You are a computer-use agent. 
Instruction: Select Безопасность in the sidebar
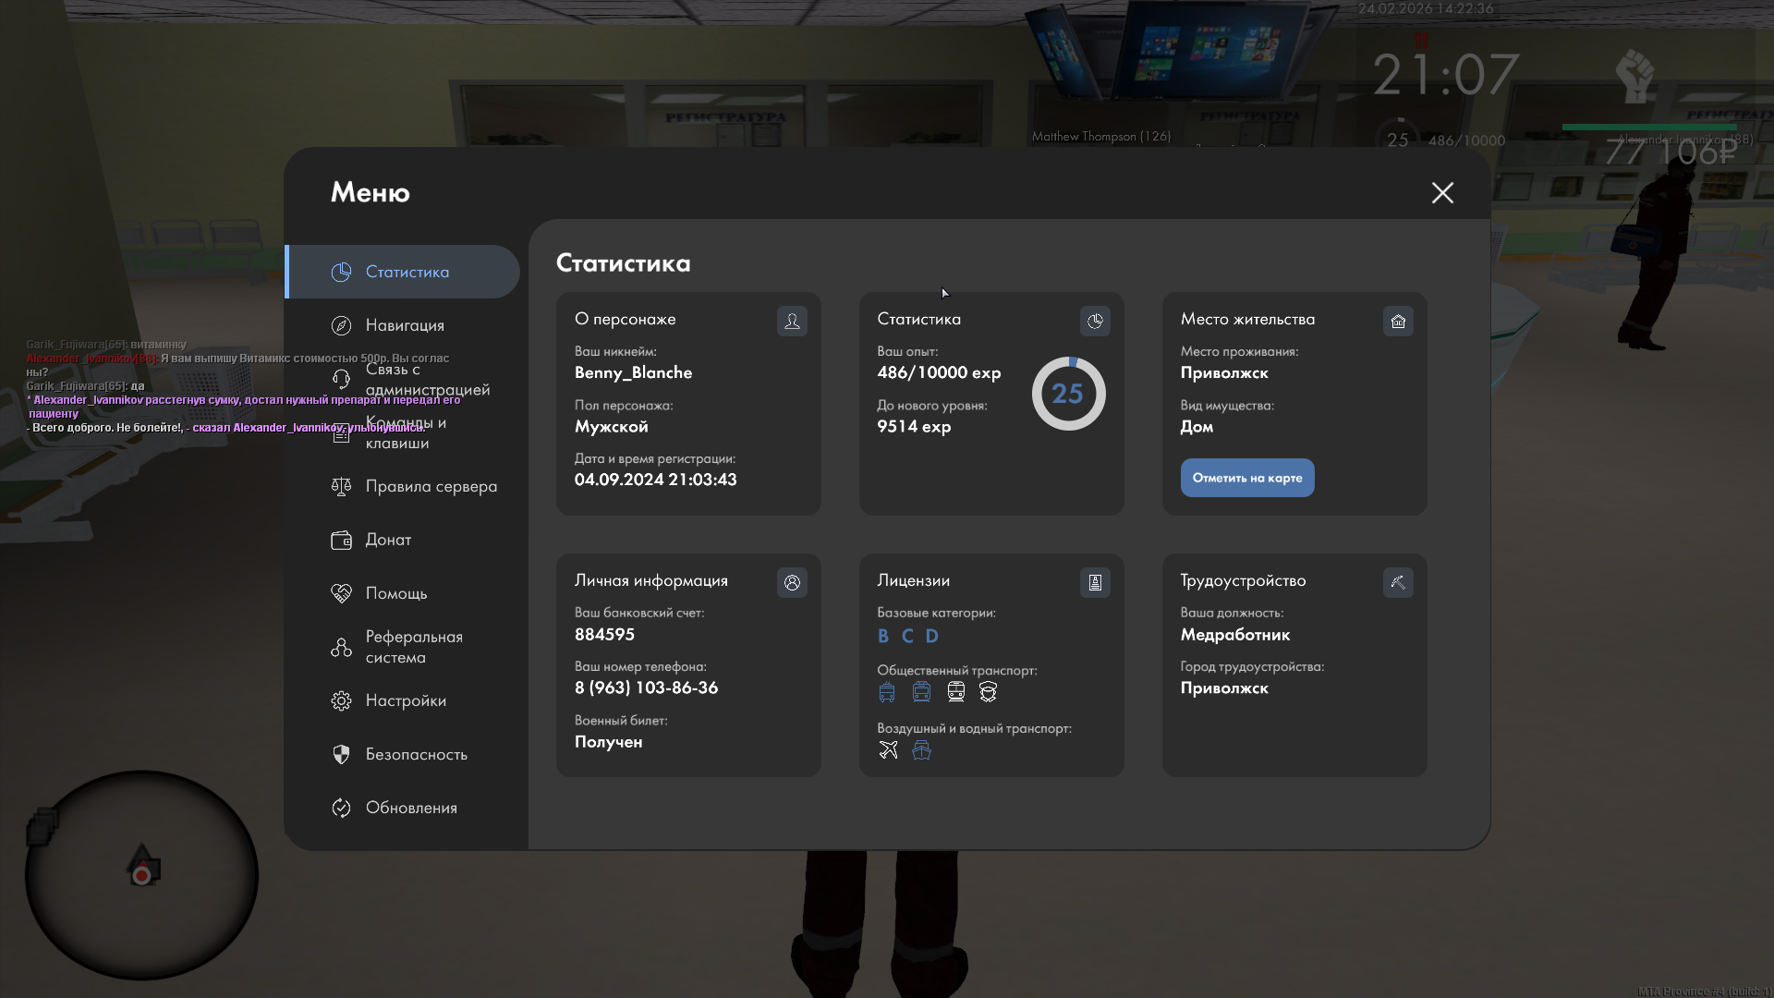(x=416, y=754)
